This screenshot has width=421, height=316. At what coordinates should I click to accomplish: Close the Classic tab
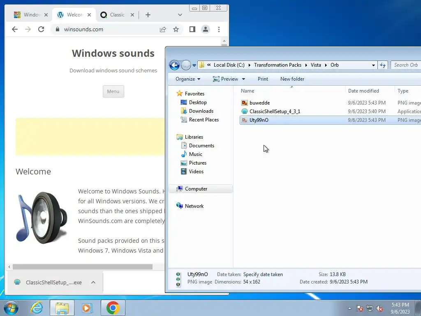pos(132,15)
